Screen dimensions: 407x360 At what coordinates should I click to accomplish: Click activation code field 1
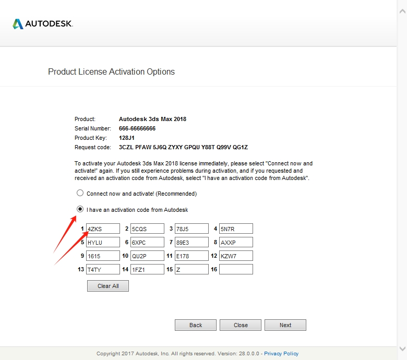(x=103, y=229)
